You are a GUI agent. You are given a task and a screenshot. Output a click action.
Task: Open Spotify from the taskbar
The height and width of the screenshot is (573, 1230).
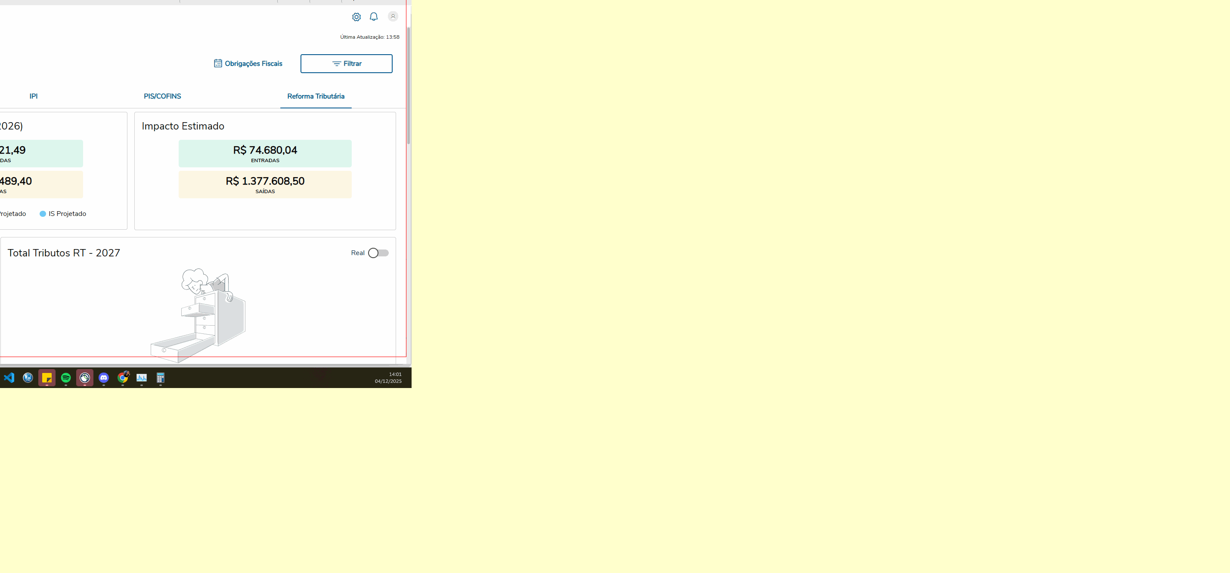tap(66, 377)
